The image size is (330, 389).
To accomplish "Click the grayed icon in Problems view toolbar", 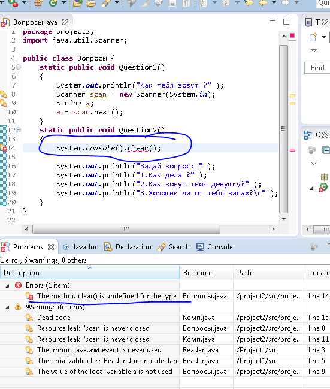I will pos(314,247).
